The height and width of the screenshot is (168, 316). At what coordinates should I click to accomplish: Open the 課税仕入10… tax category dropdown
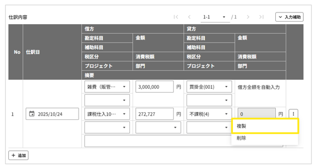107,114
